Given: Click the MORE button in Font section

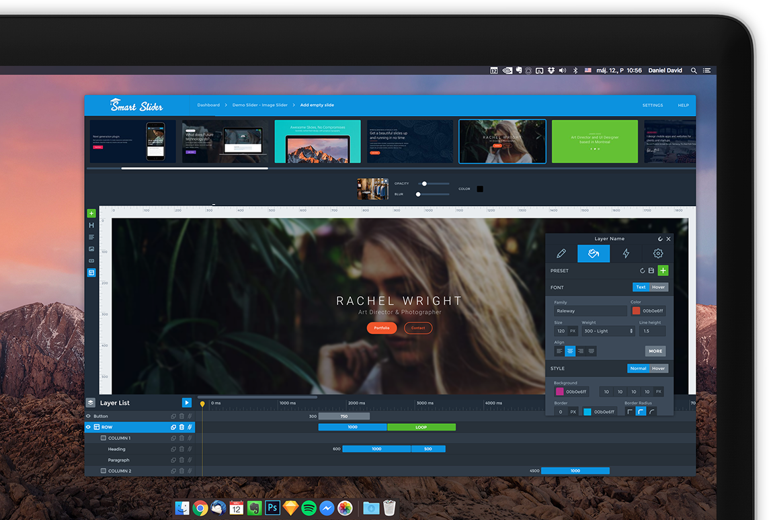Looking at the screenshot, I should (655, 351).
